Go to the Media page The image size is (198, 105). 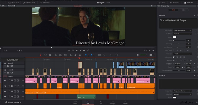pyautogui.click(x=75, y=102)
